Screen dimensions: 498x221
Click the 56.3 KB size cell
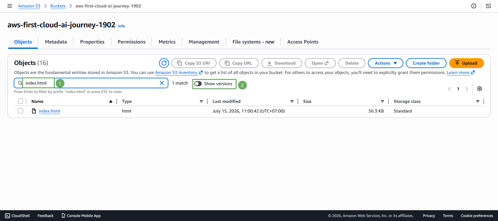pos(376,111)
